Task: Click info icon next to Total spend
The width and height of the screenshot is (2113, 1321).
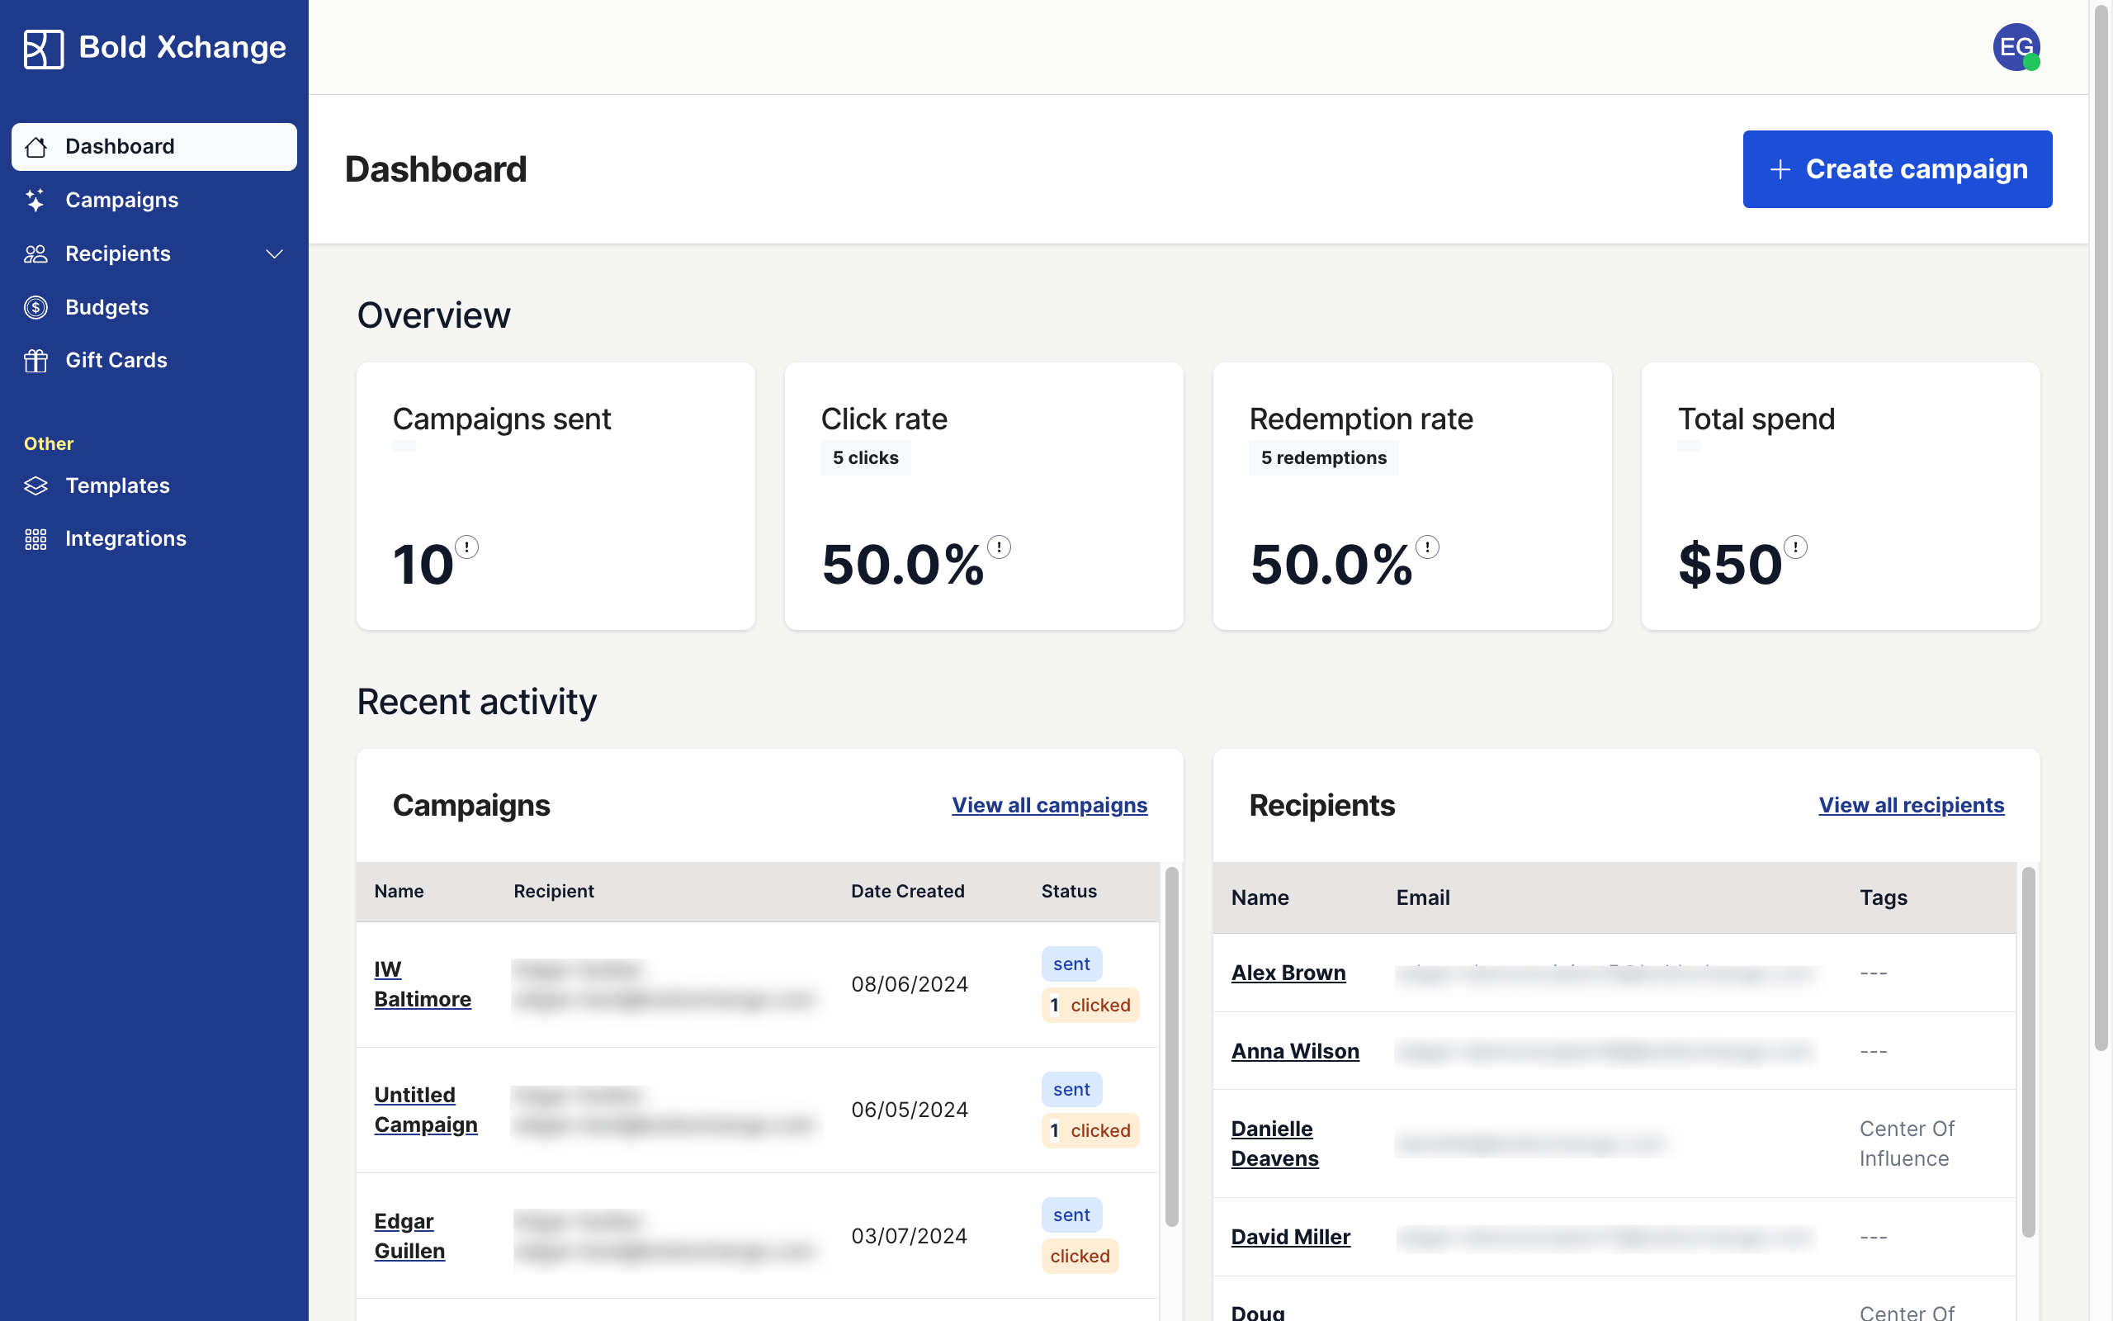Action: tap(1795, 547)
